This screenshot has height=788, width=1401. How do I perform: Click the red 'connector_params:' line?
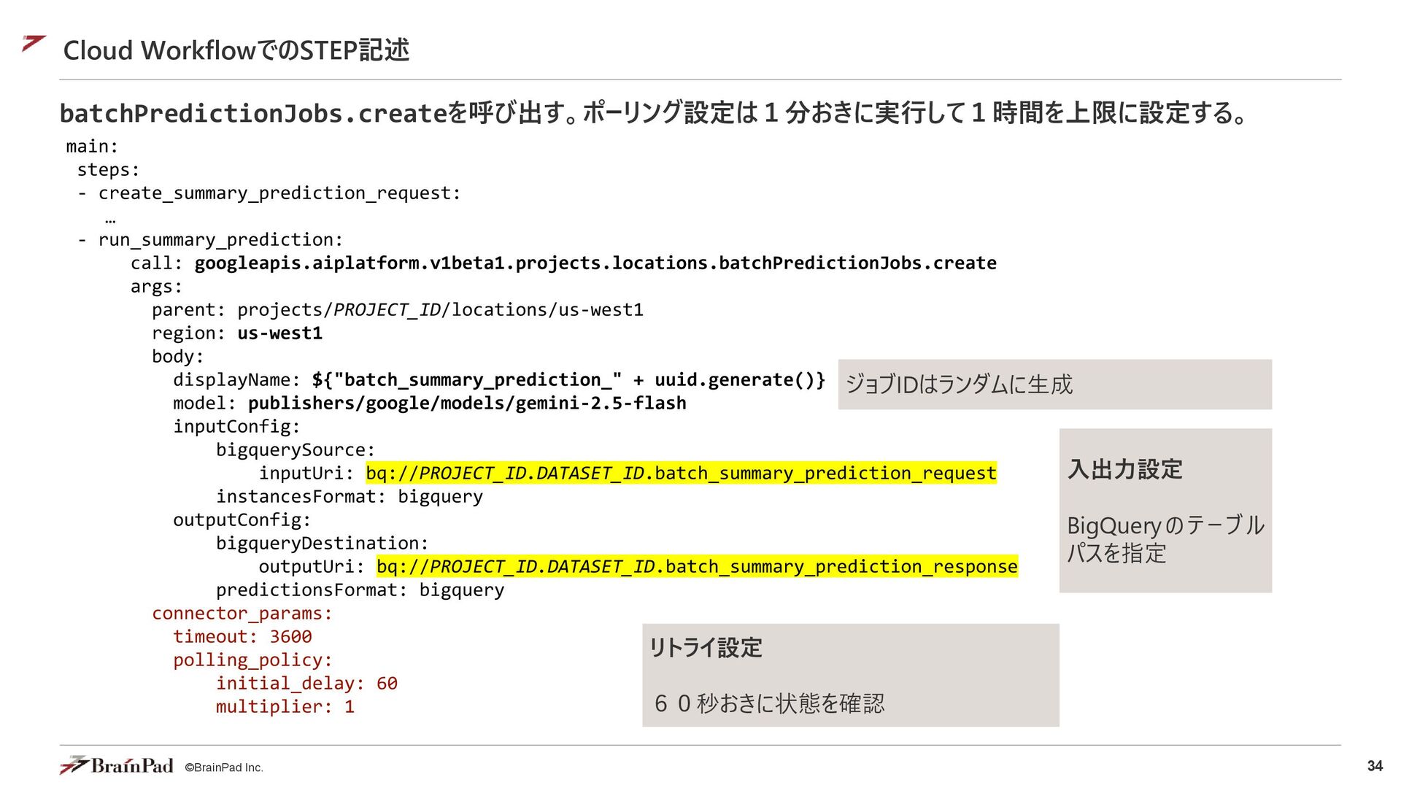242,614
